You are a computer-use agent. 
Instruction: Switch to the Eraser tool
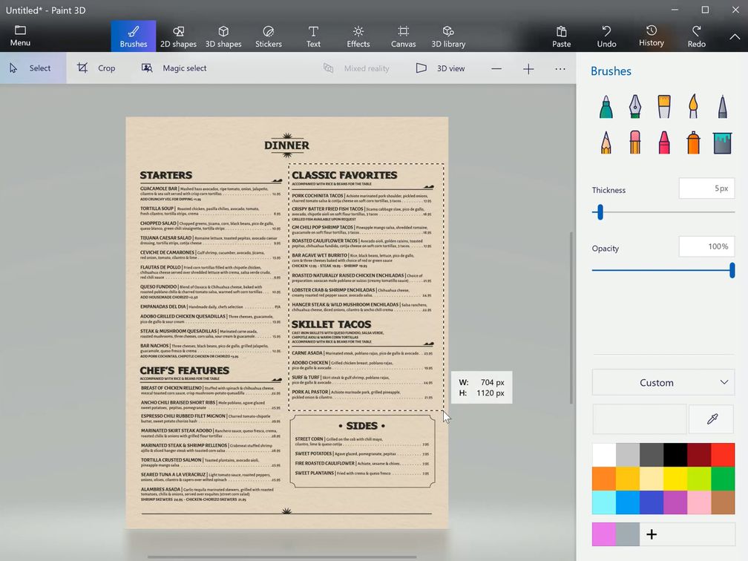click(635, 142)
